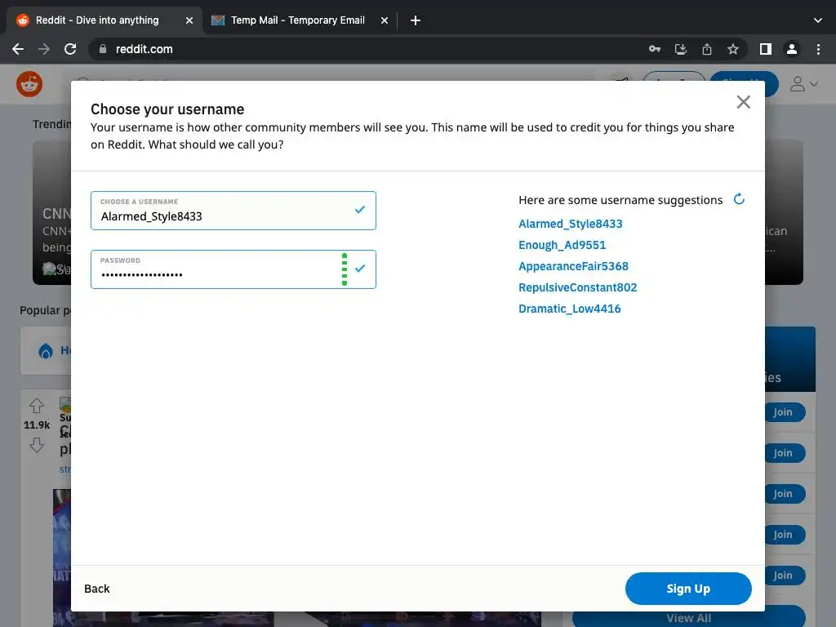Click the Hot flame sort icon
Image resolution: width=836 pixels, height=627 pixels.
click(46, 351)
